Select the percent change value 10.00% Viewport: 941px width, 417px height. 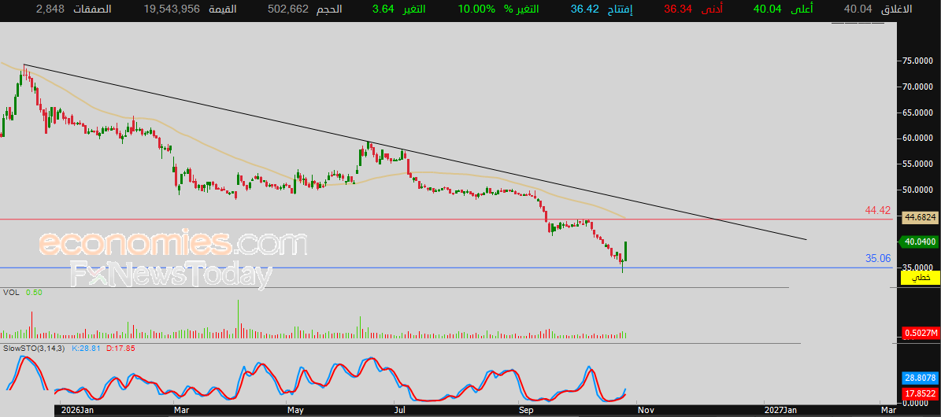[476, 9]
